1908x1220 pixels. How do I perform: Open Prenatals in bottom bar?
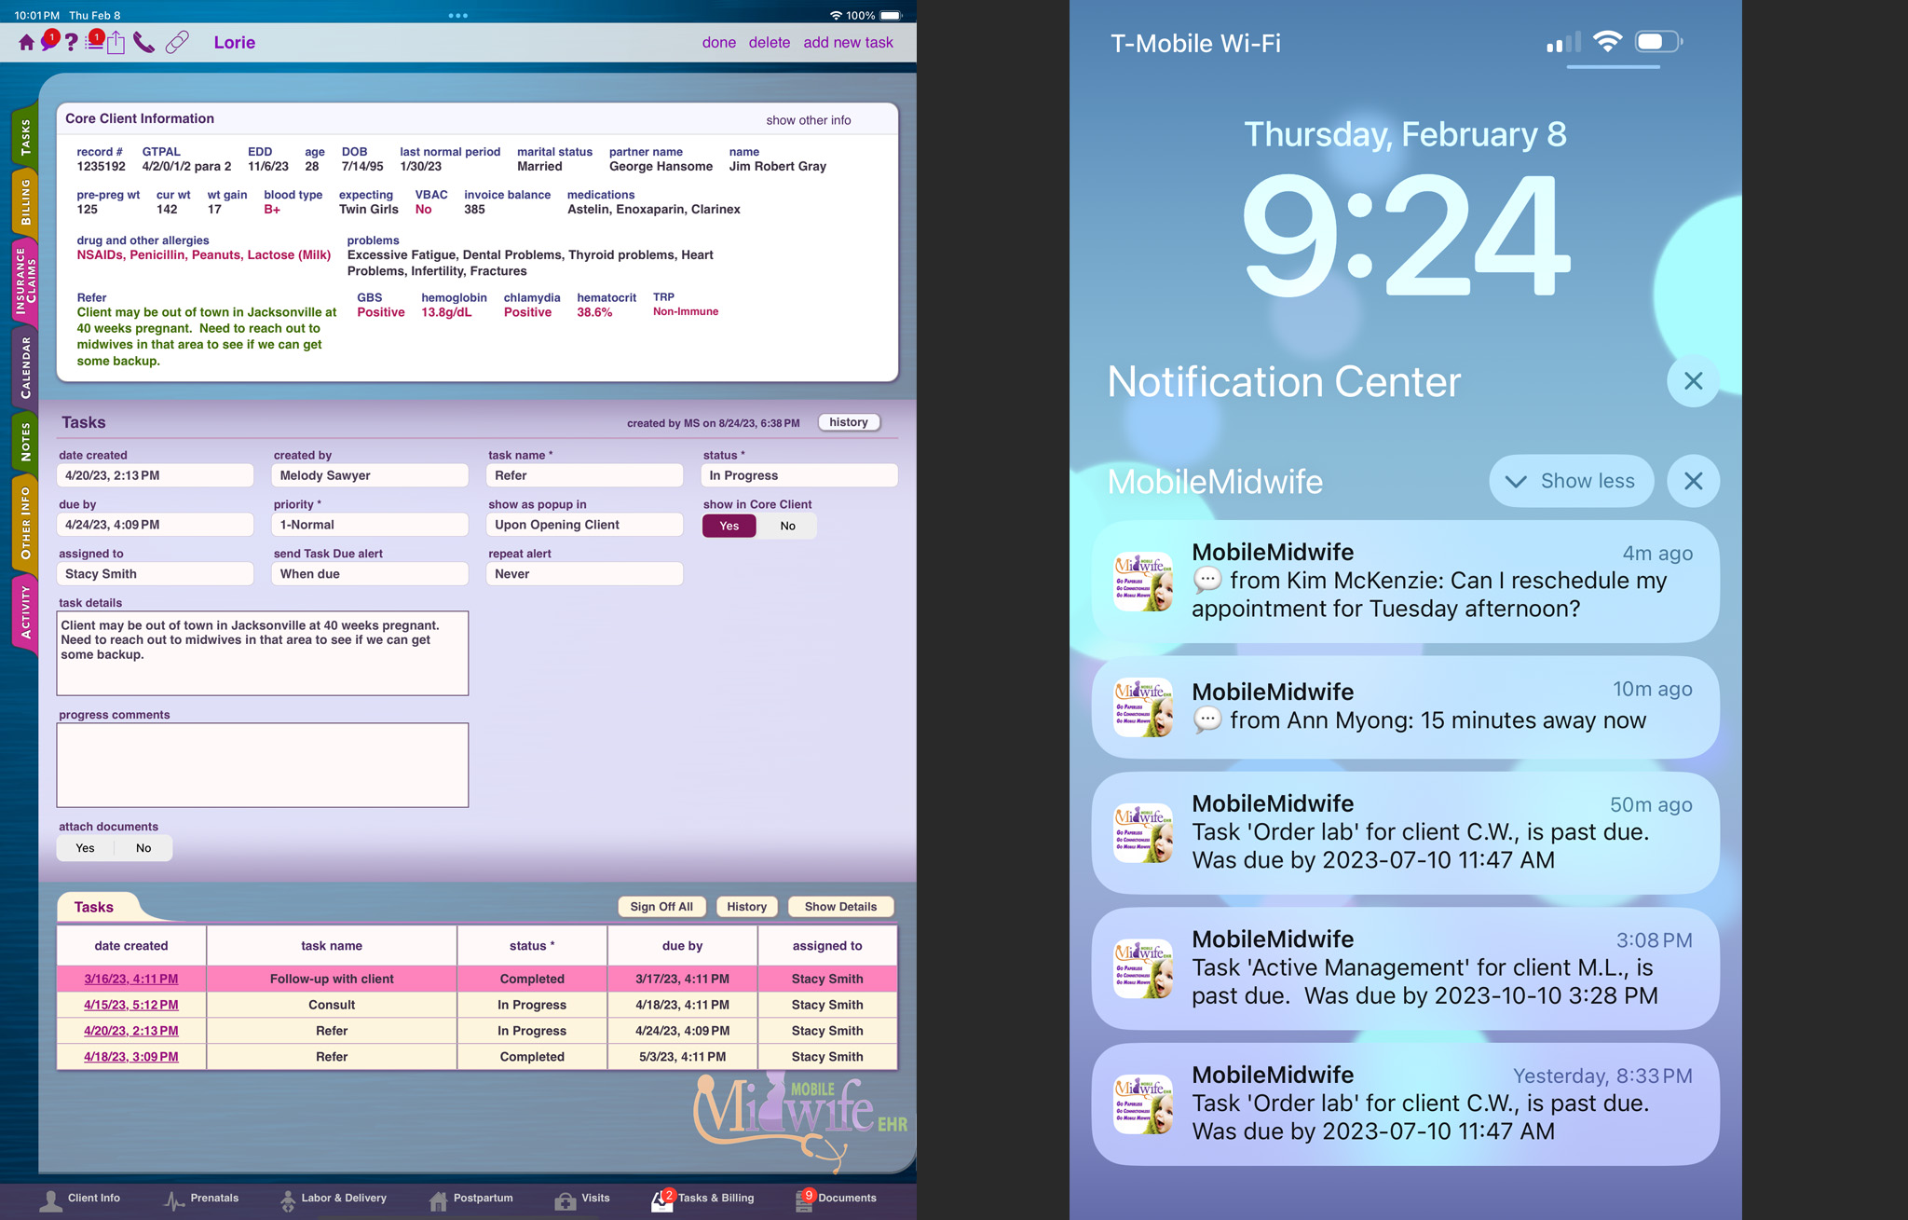tap(201, 1199)
